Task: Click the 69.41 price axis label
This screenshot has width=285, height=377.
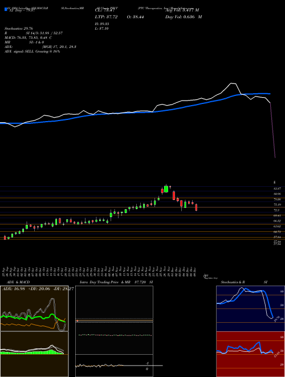Action: click(278, 216)
